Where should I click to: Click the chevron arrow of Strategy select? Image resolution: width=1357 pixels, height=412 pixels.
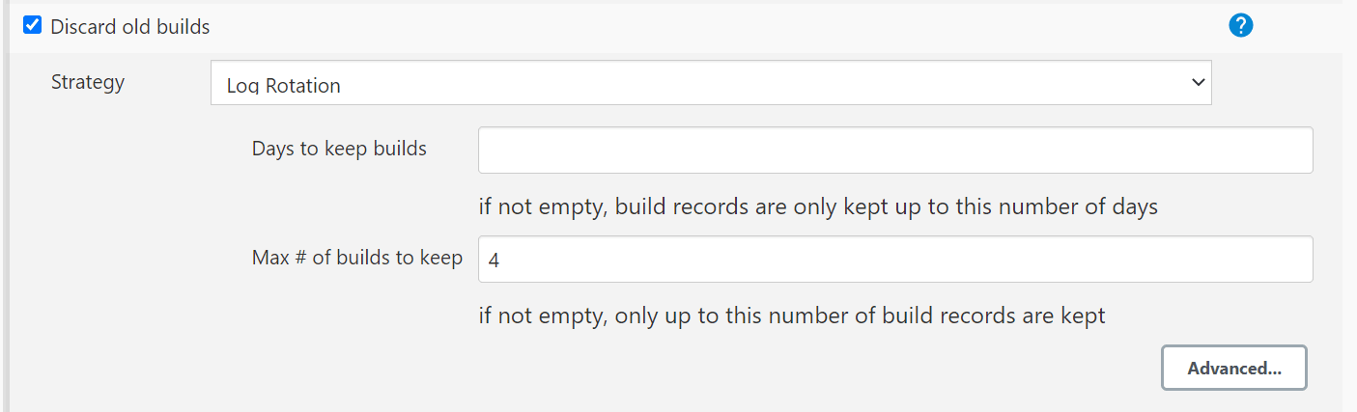[1198, 83]
